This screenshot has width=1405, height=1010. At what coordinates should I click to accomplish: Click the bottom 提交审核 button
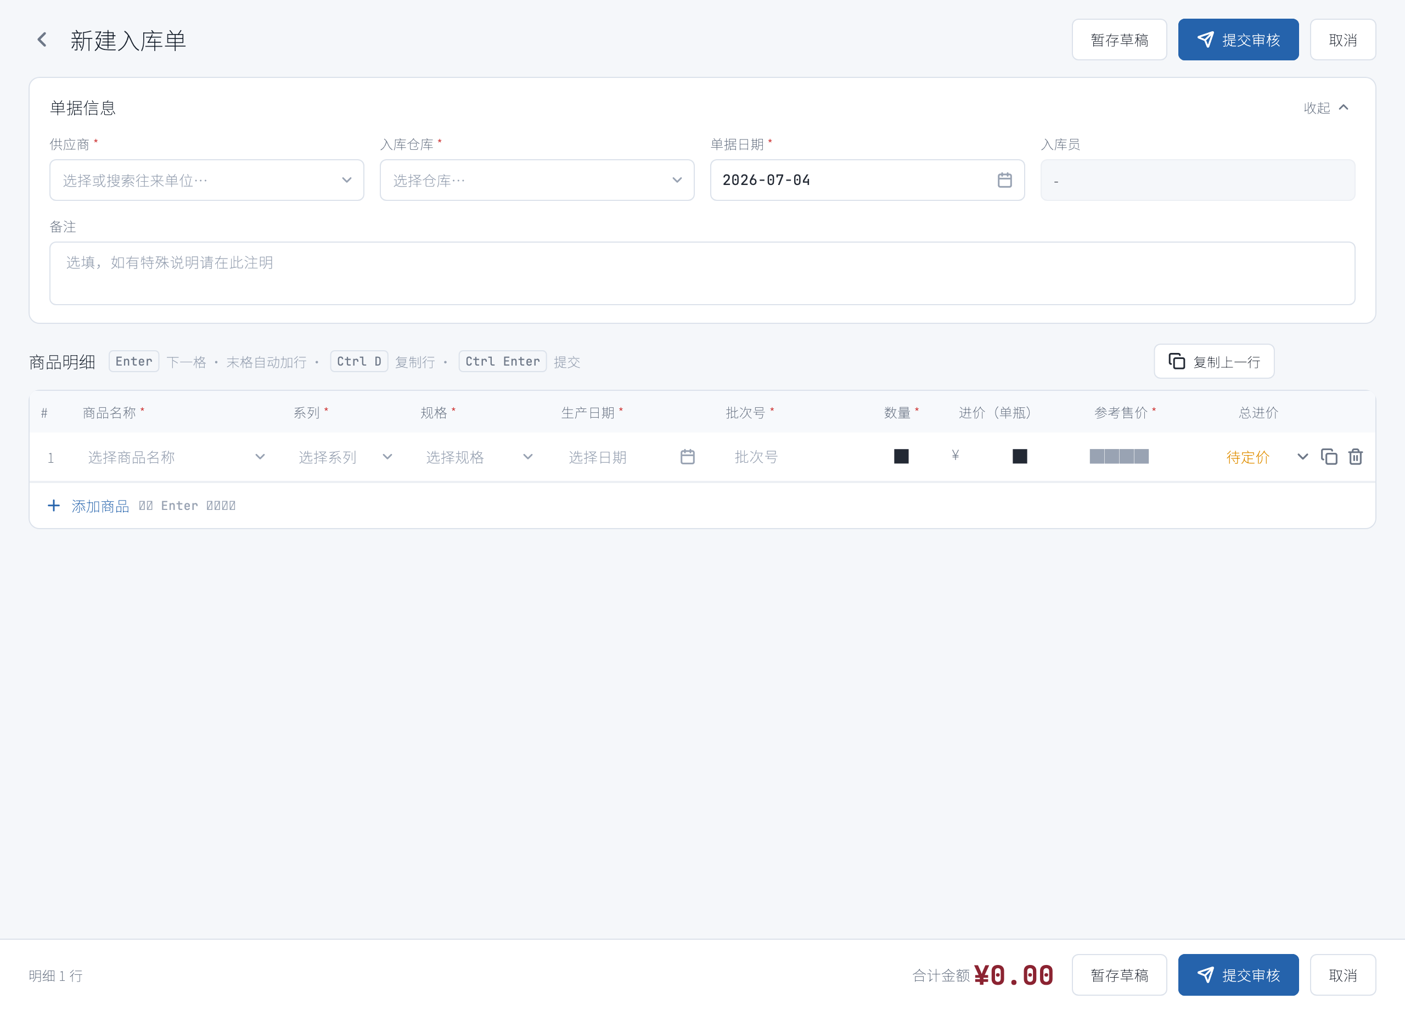click(x=1238, y=975)
